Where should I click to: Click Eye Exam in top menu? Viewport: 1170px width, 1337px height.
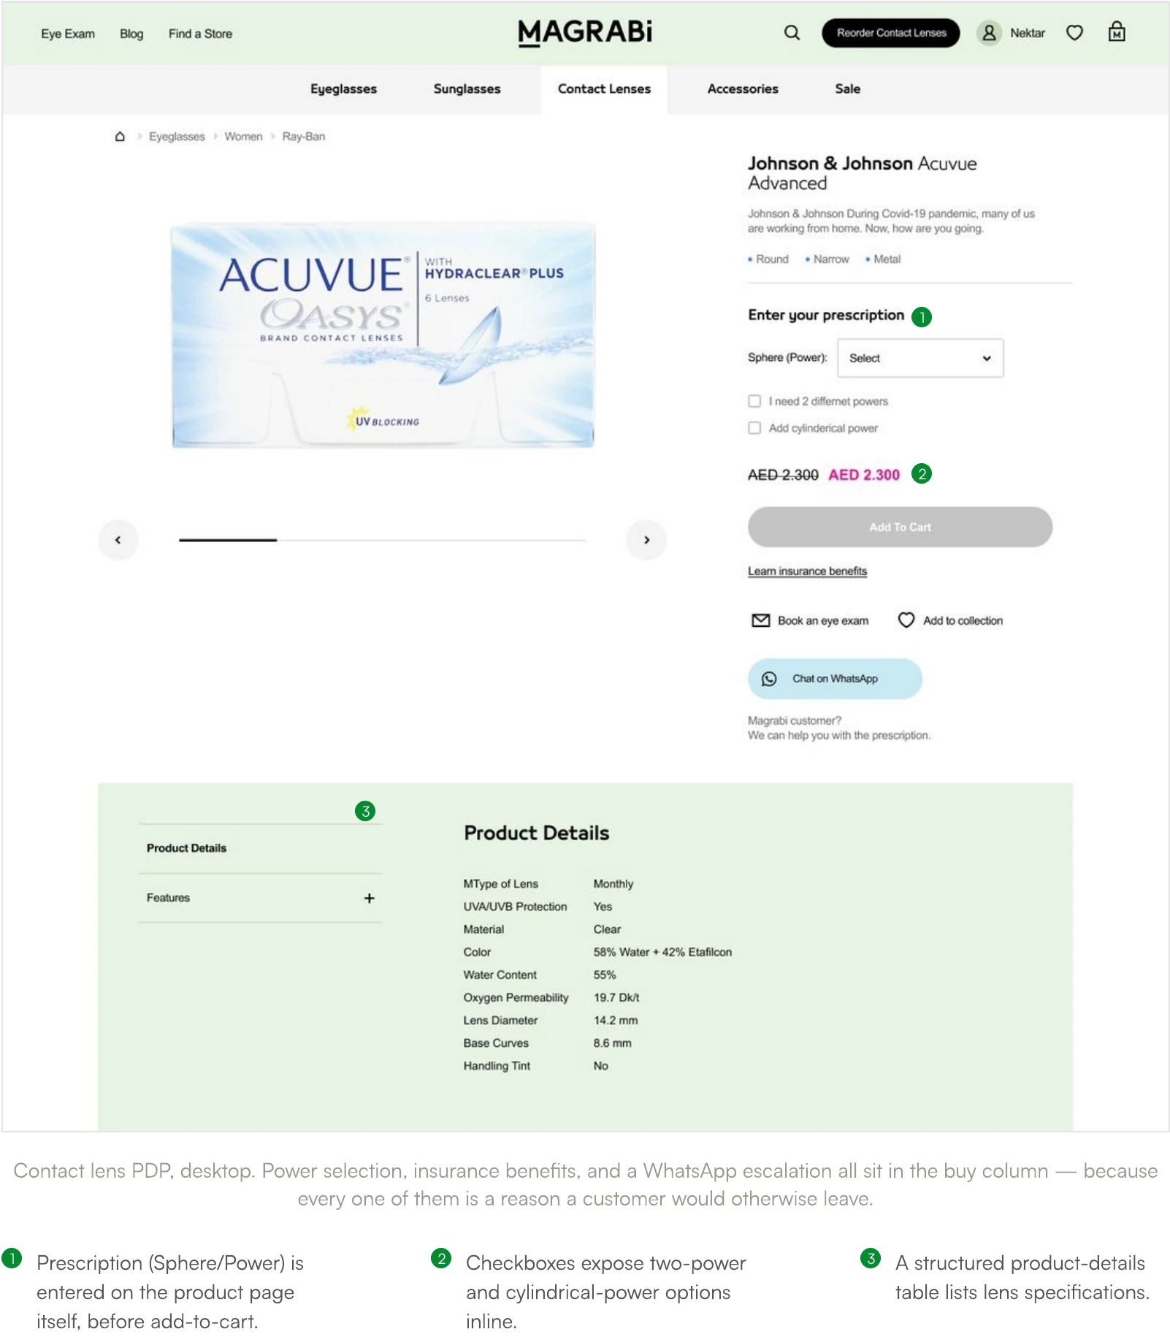click(x=68, y=34)
